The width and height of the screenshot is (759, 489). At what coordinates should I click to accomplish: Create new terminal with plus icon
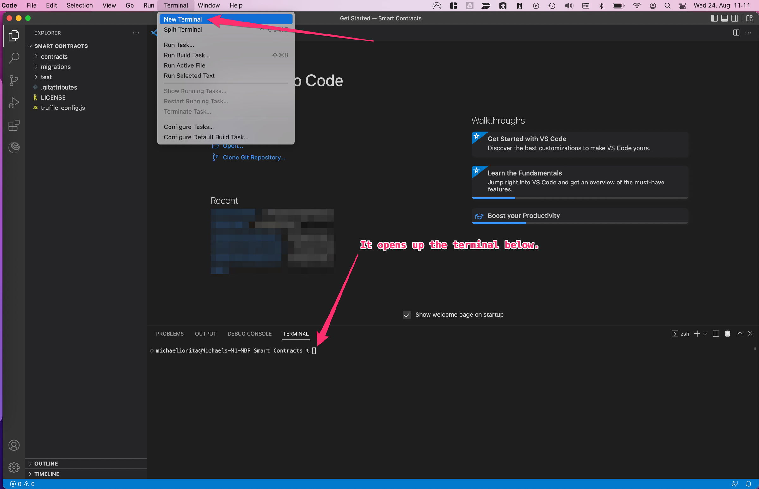tap(697, 333)
